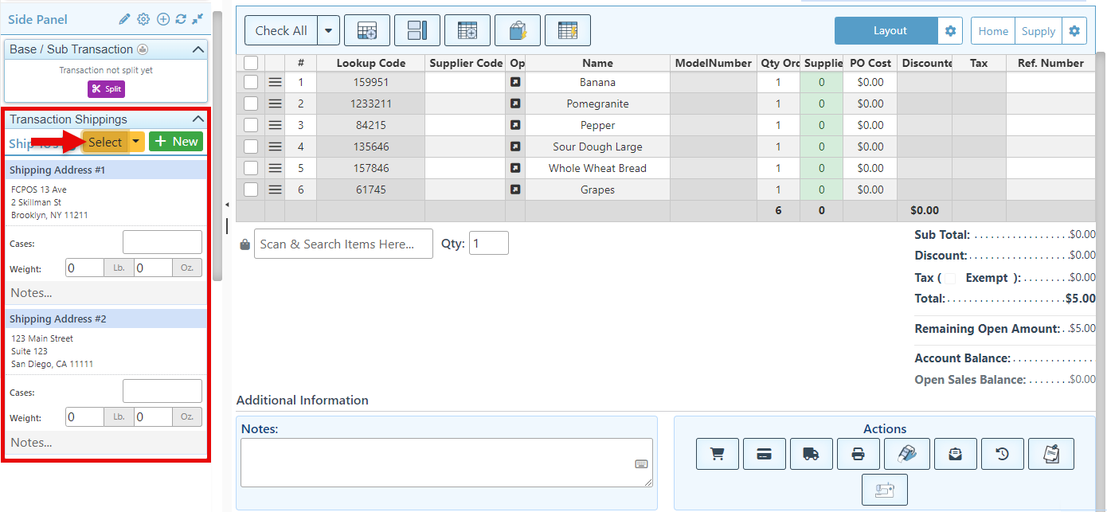Click the Scan & Search Items field
Image resolution: width=1107 pixels, height=512 pixels.
(x=343, y=244)
